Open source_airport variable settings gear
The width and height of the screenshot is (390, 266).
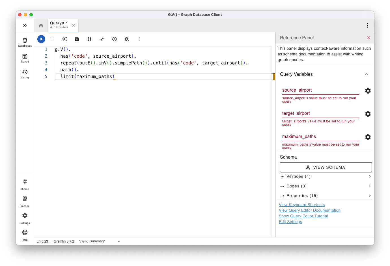tap(368, 91)
